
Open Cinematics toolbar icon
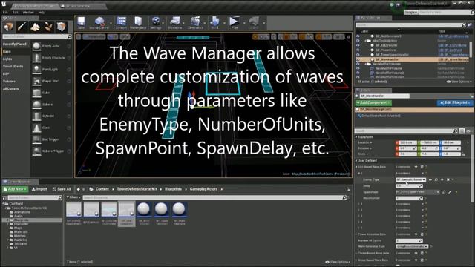tap(195, 22)
